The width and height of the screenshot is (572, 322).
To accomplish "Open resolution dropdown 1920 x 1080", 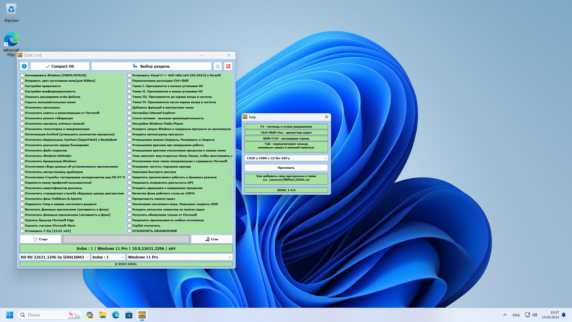I will [x=286, y=158].
